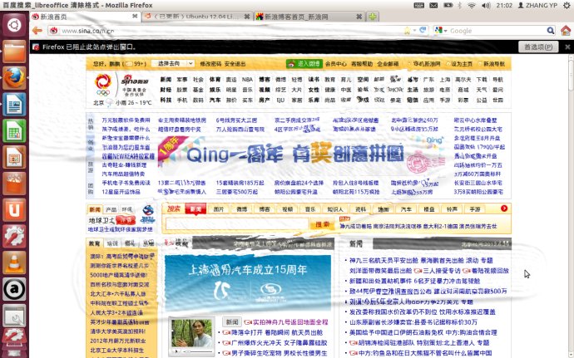Select the 视频 search tab

coord(287,209)
